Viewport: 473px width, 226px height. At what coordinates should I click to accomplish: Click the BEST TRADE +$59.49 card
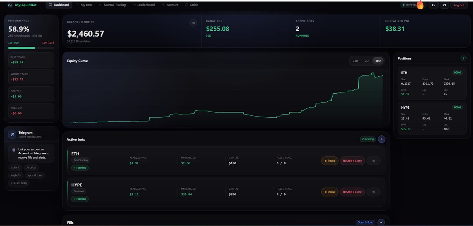click(31, 60)
